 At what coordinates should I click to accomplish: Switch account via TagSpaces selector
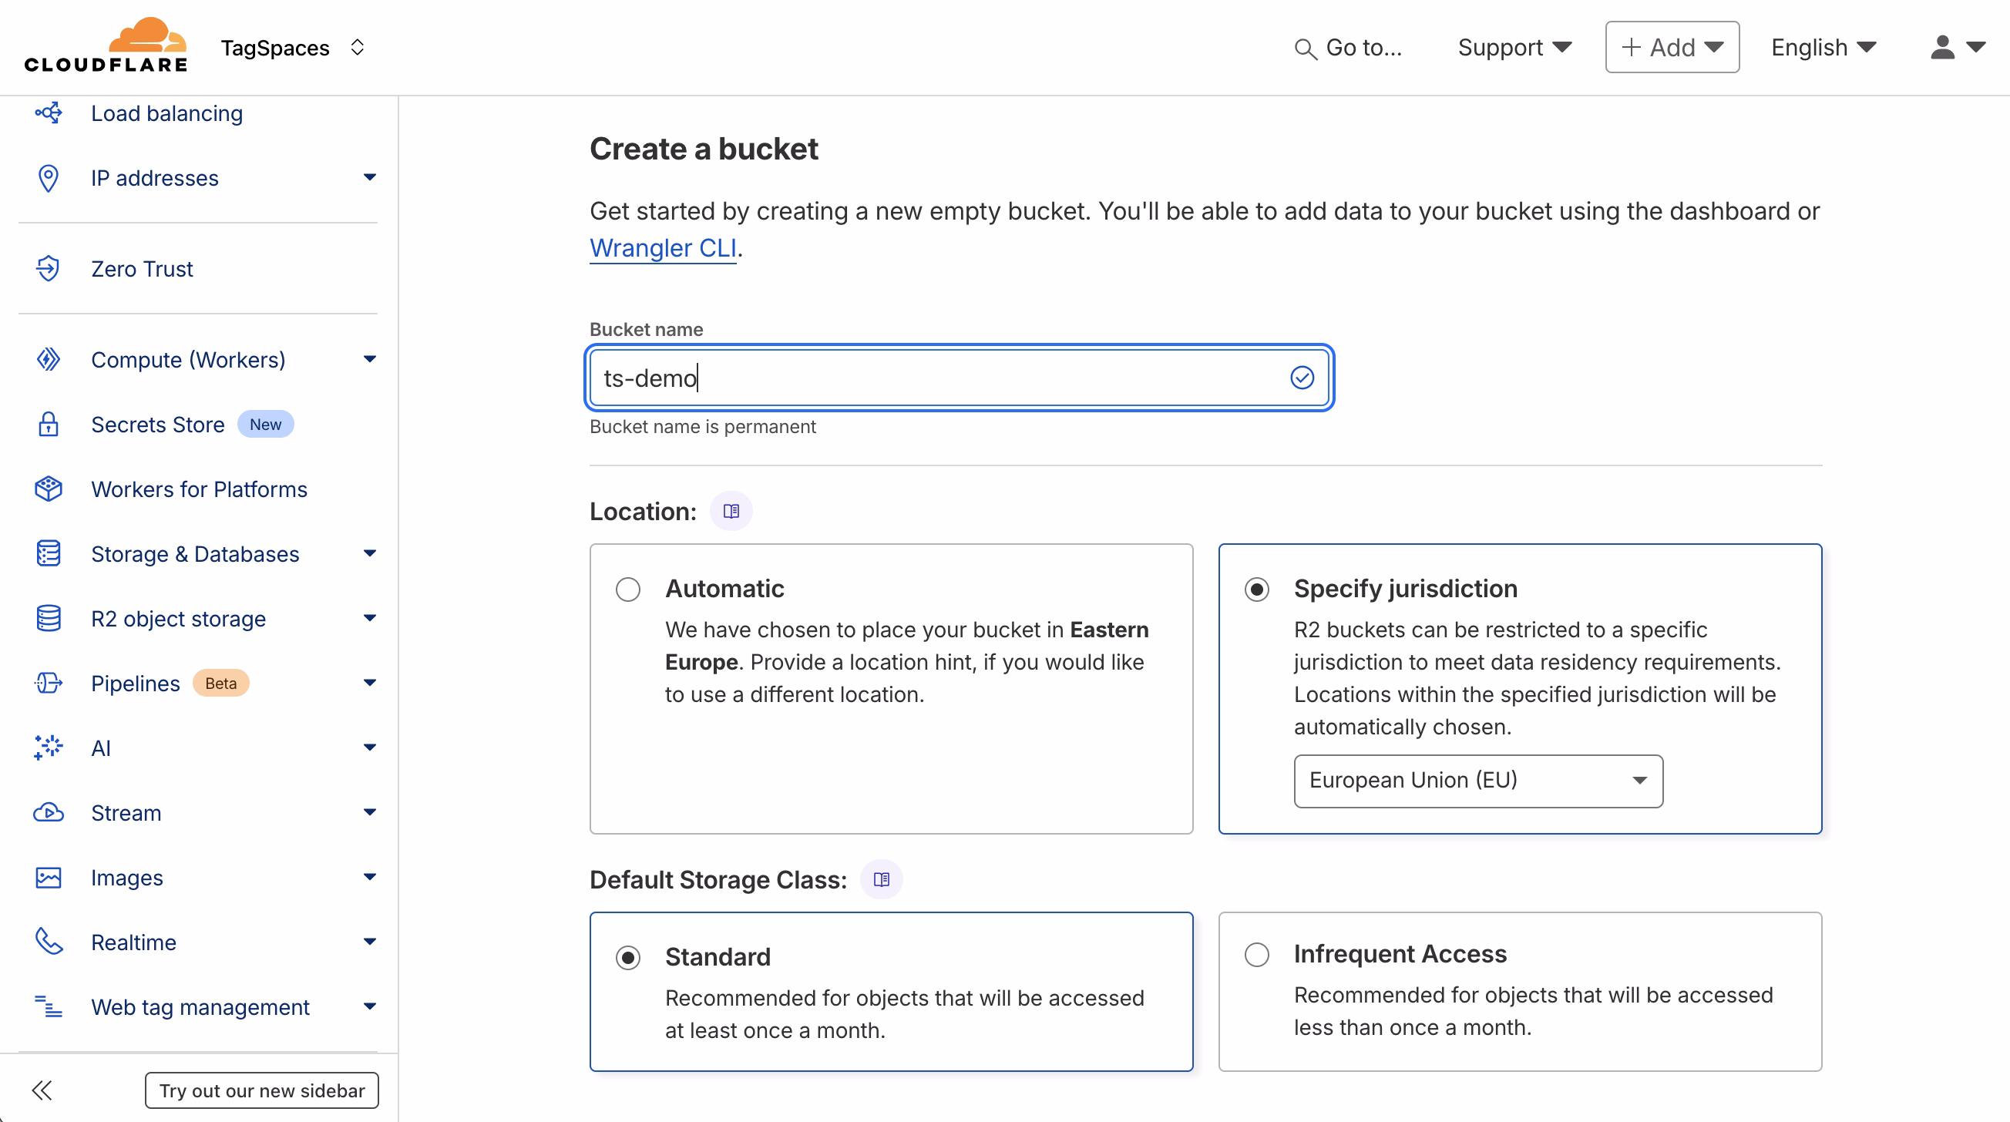[x=293, y=48]
